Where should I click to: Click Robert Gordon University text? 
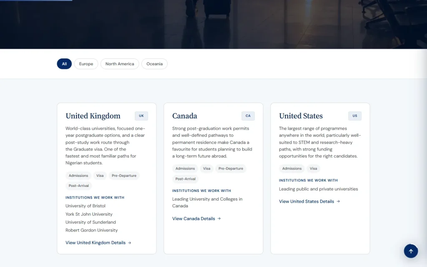91,230
